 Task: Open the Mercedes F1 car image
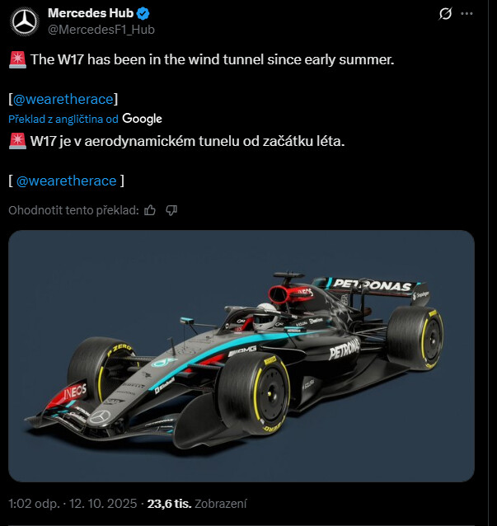point(241,355)
